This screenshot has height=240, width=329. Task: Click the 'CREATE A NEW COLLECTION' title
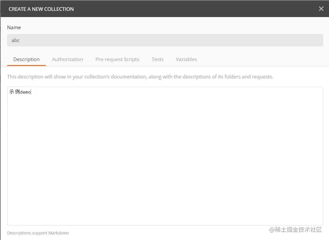[x=41, y=9]
